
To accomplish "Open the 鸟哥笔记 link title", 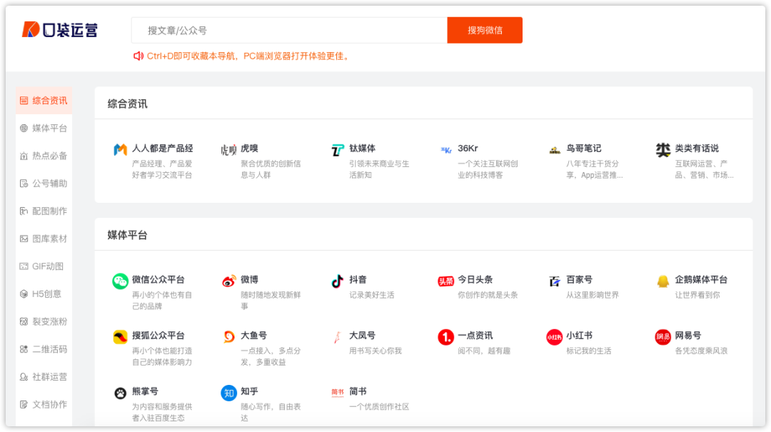I will click(x=584, y=148).
